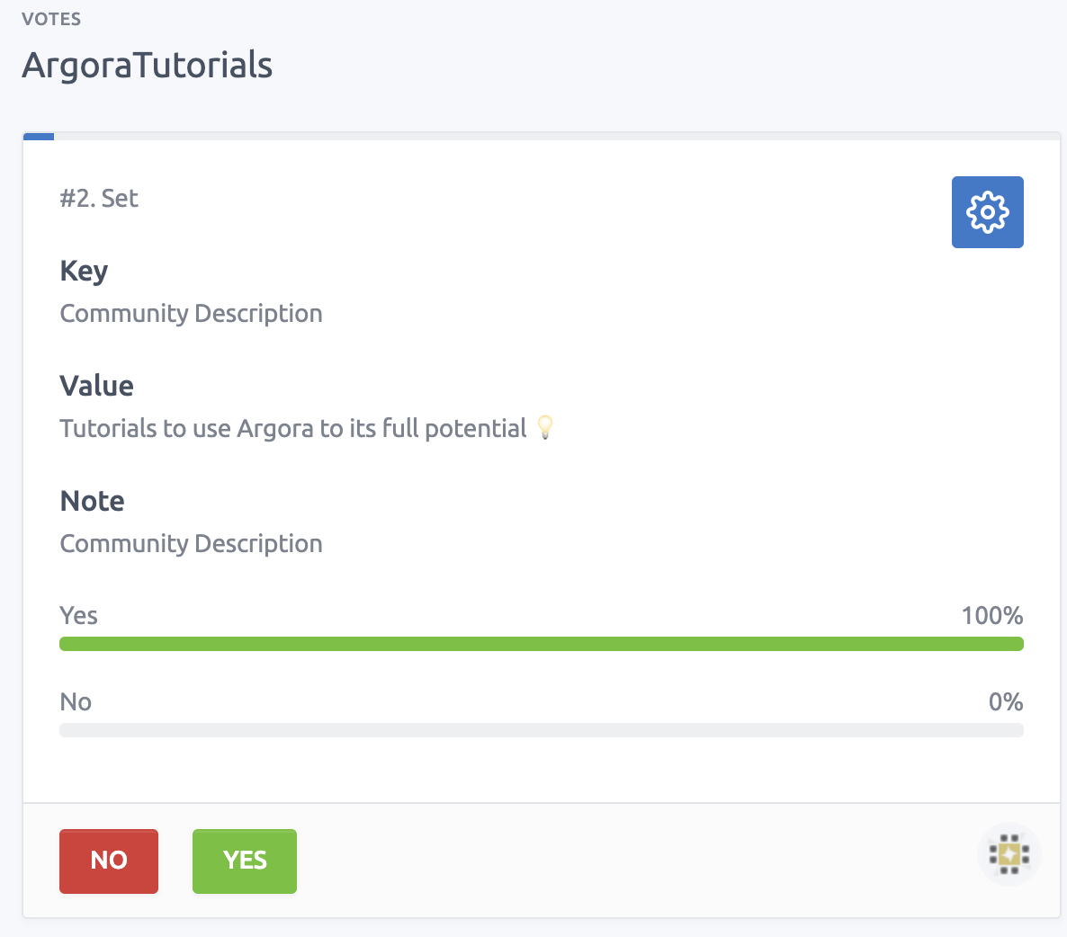Image resolution: width=1067 pixels, height=937 pixels.
Task: Click the light bulb emoji
Action: click(x=544, y=427)
